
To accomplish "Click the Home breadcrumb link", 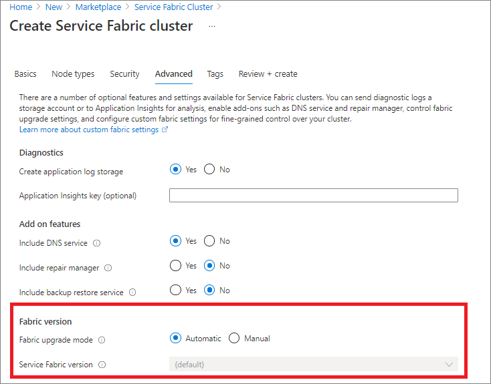I will click(21, 7).
